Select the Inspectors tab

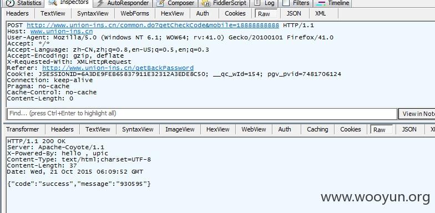click(69, 3)
